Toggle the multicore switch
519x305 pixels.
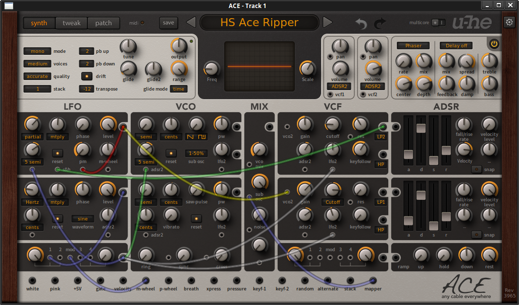coord(439,23)
